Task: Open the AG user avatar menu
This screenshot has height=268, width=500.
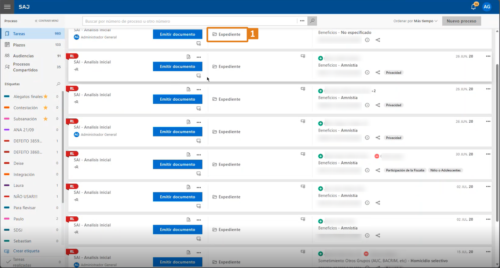Action: point(487,7)
